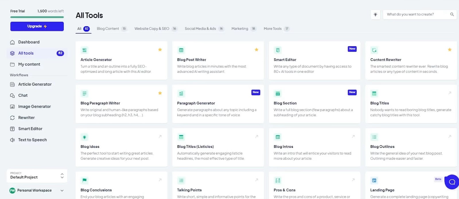This screenshot has height=199, width=459.
Task: Click the Blog Titles (Listicles) card icon
Action: click(x=181, y=137)
